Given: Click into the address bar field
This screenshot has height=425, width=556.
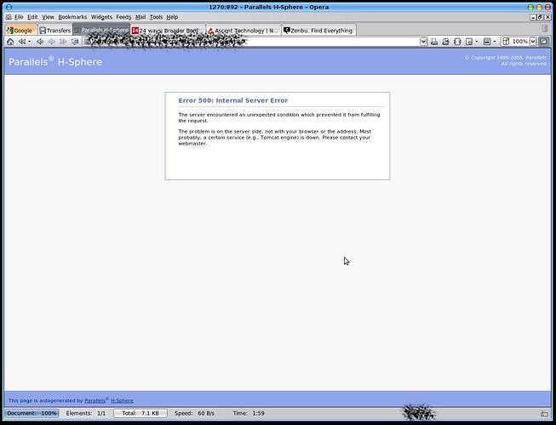Looking at the screenshot, I should tap(251, 42).
